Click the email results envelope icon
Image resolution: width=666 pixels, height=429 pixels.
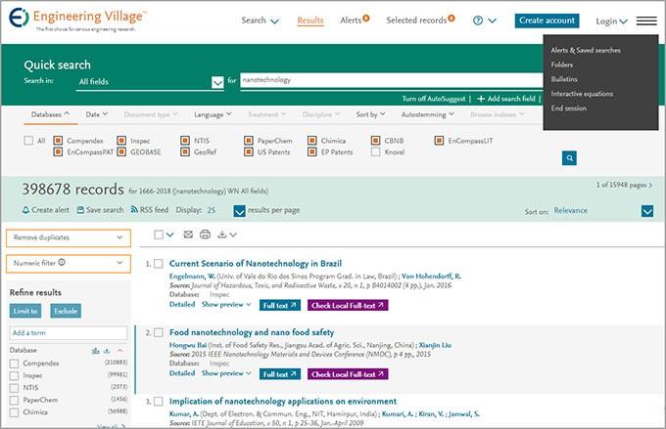coord(188,234)
